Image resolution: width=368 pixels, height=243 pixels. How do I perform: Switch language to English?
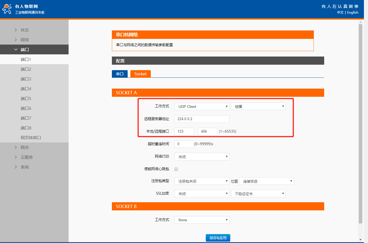[x=353, y=13]
